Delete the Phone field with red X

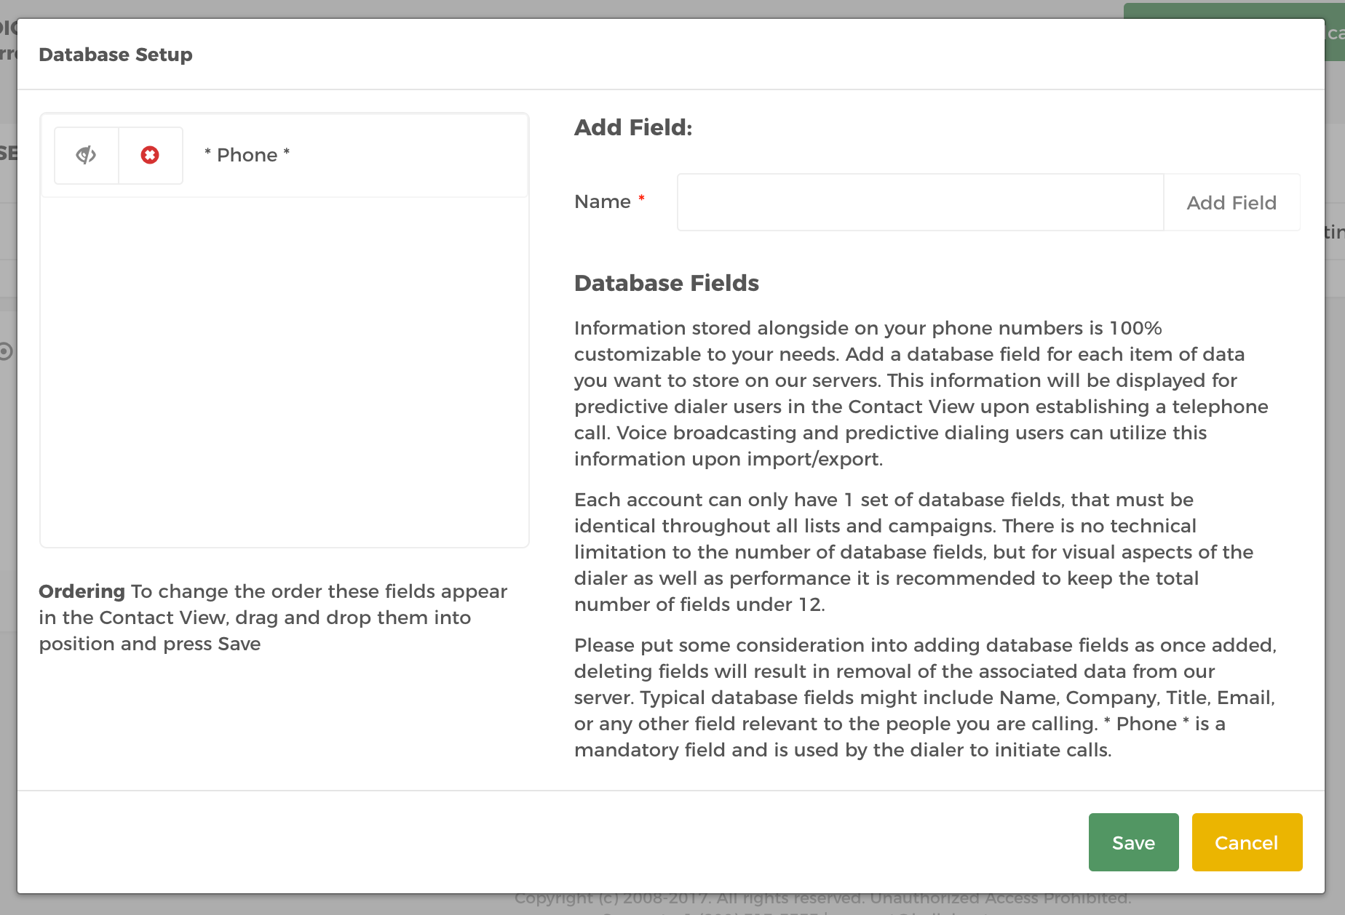(150, 155)
